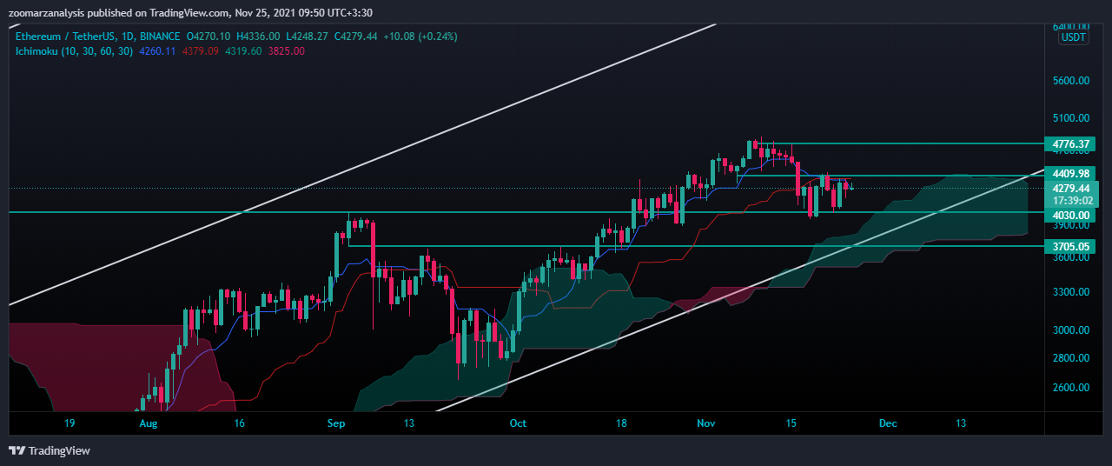Click the 2600.00 price axis label
The image size is (1112, 466).
[1070, 388]
